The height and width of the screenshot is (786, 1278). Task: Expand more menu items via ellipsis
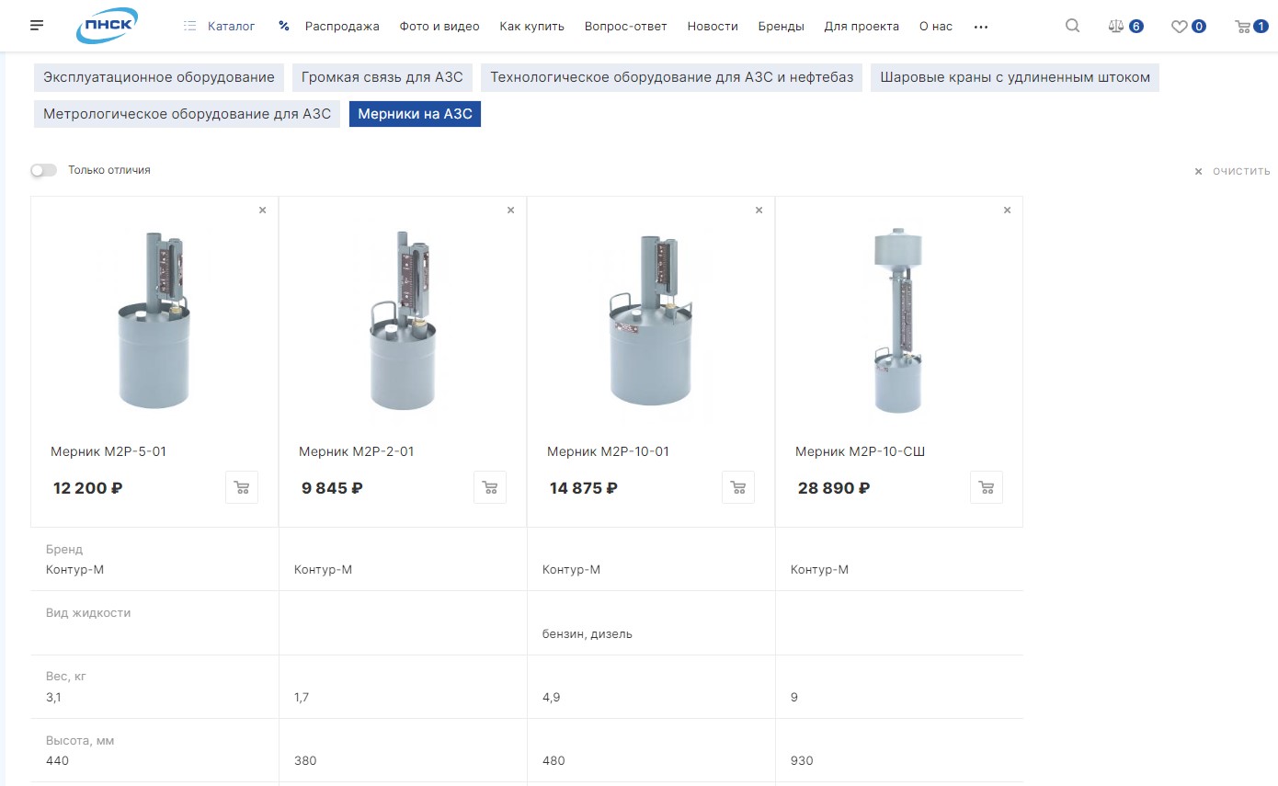[981, 27]
